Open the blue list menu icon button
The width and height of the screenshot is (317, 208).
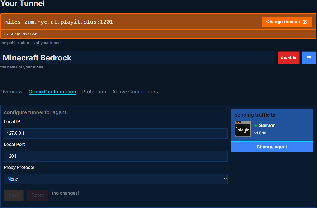(309, 58)
